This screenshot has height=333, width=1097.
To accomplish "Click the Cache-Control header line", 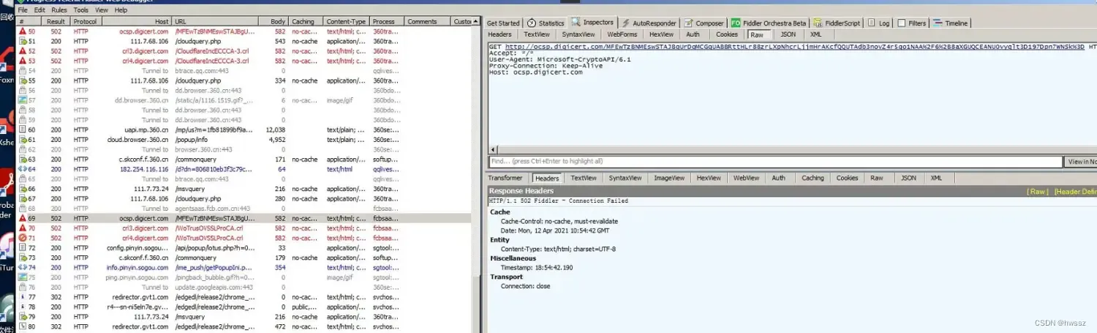I will pyautogui.click(x=559, y=221).
